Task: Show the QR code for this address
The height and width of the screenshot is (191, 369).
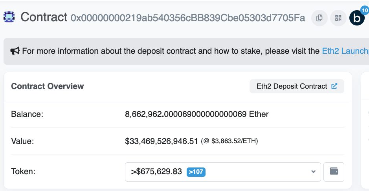Action: click(338, 18)
